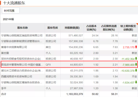Select the holding value 27,987,539

[76, 88]
